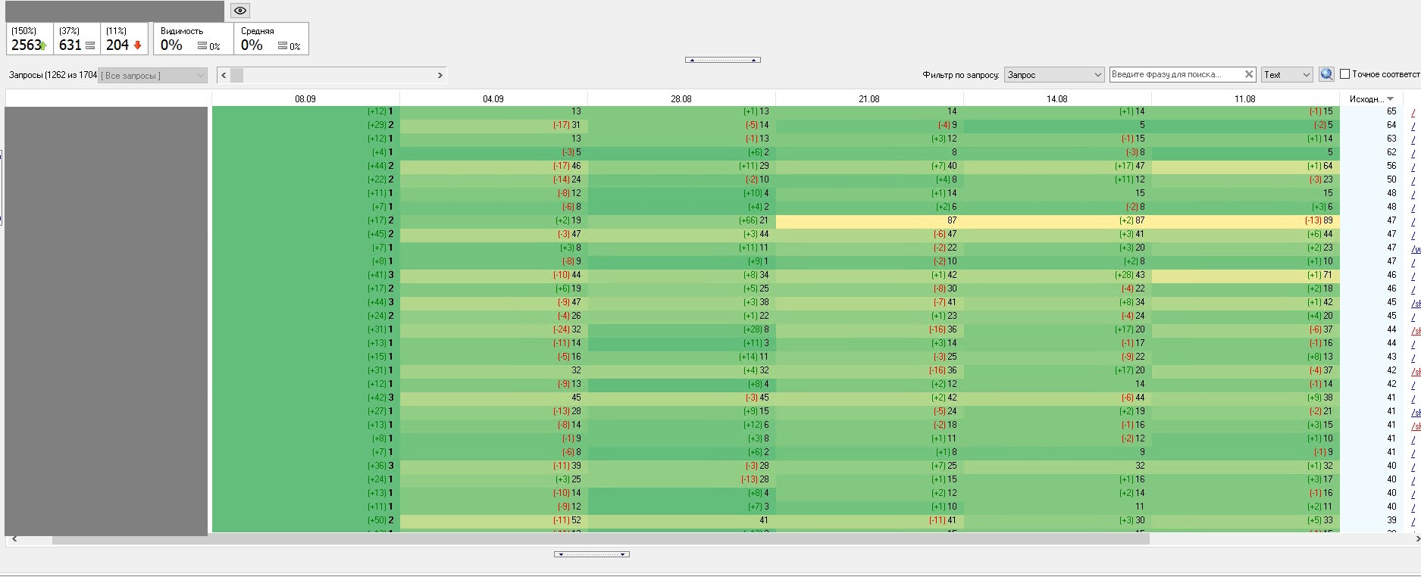The image size is (1421, 577).
Task: Enable the Точное соответствие checkbox
Action: point(1345,74)
